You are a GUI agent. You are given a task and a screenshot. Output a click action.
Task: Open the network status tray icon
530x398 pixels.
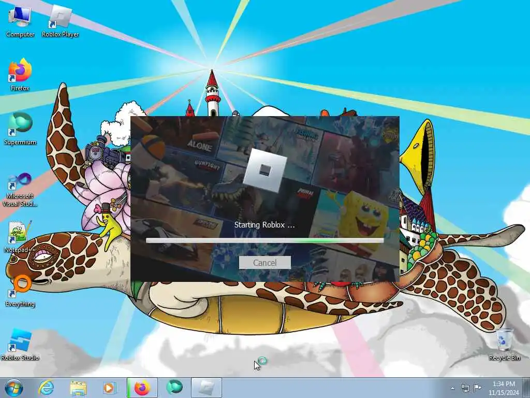pyautogui.click(x=465, y=388)
